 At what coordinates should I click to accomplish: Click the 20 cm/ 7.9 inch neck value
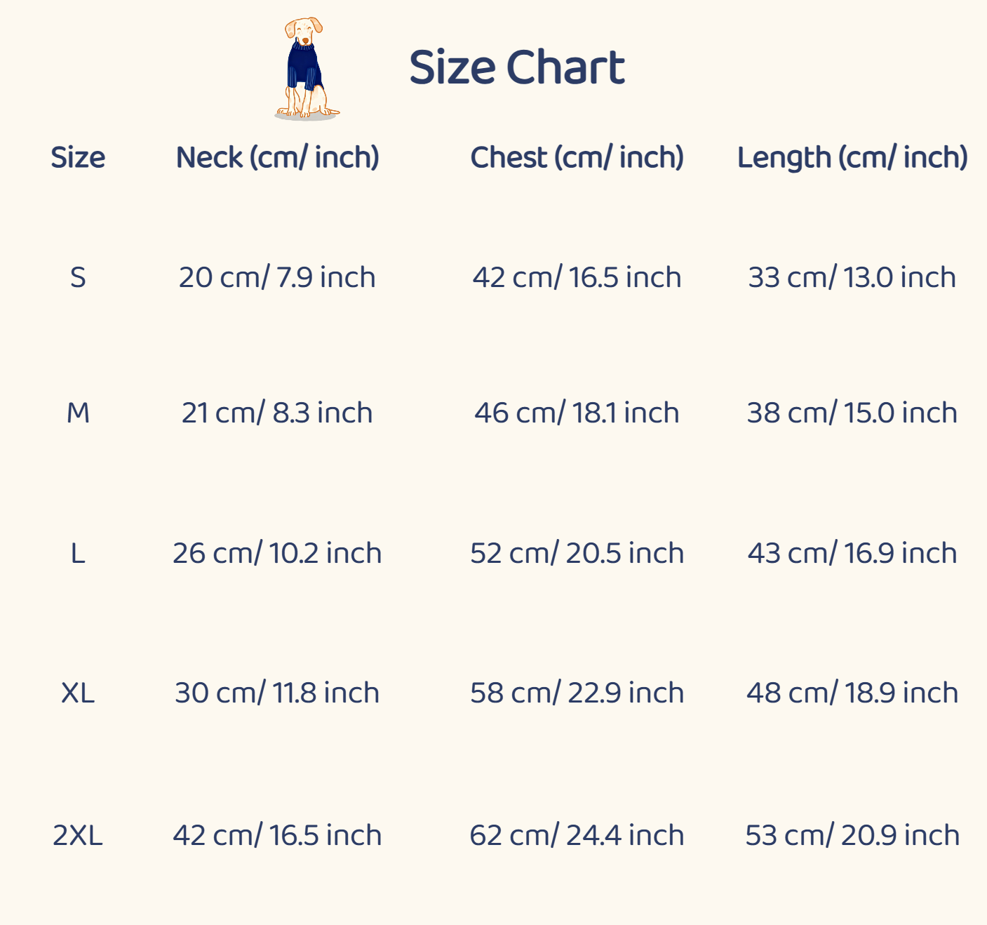[277, 277]
